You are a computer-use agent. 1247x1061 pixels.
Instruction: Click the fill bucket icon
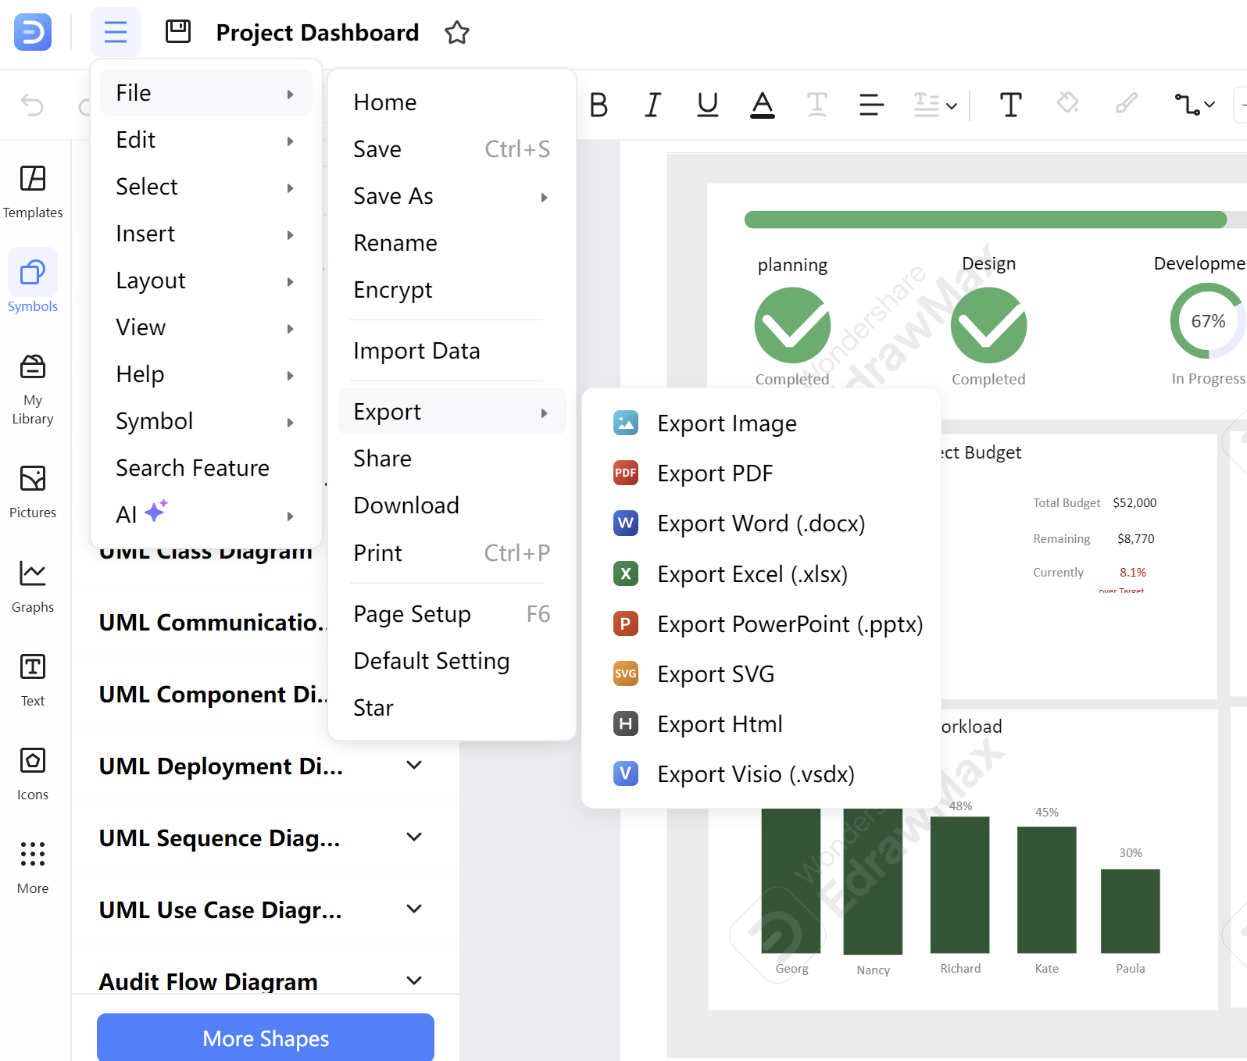pyautogui.click(x=1067, y=102)
